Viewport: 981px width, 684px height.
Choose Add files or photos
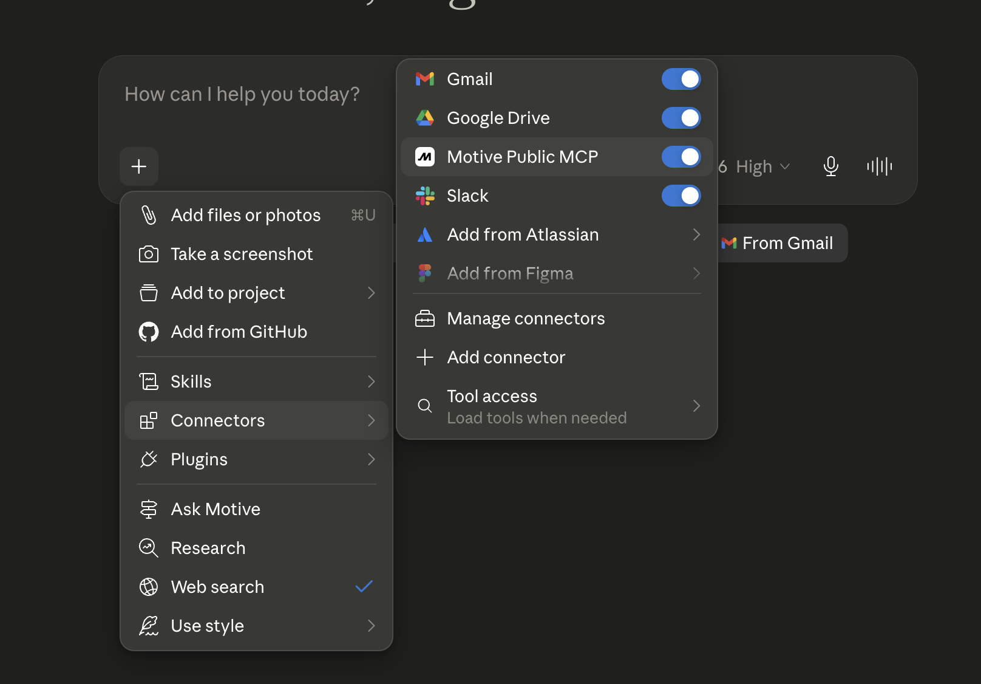pos(256,215)
